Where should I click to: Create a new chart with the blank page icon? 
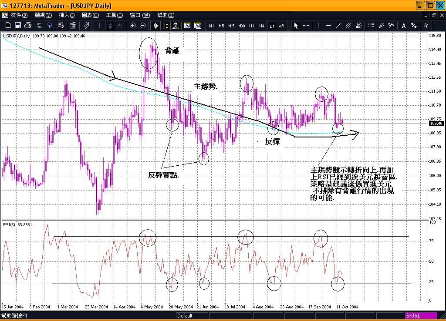(x=8, y=26)
